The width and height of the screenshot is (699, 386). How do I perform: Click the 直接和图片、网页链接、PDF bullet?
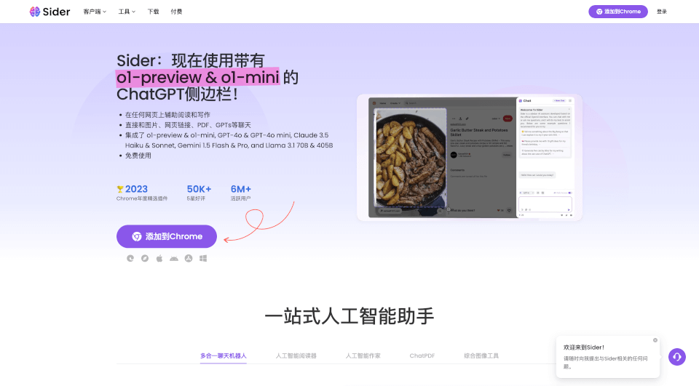[188, 125]
